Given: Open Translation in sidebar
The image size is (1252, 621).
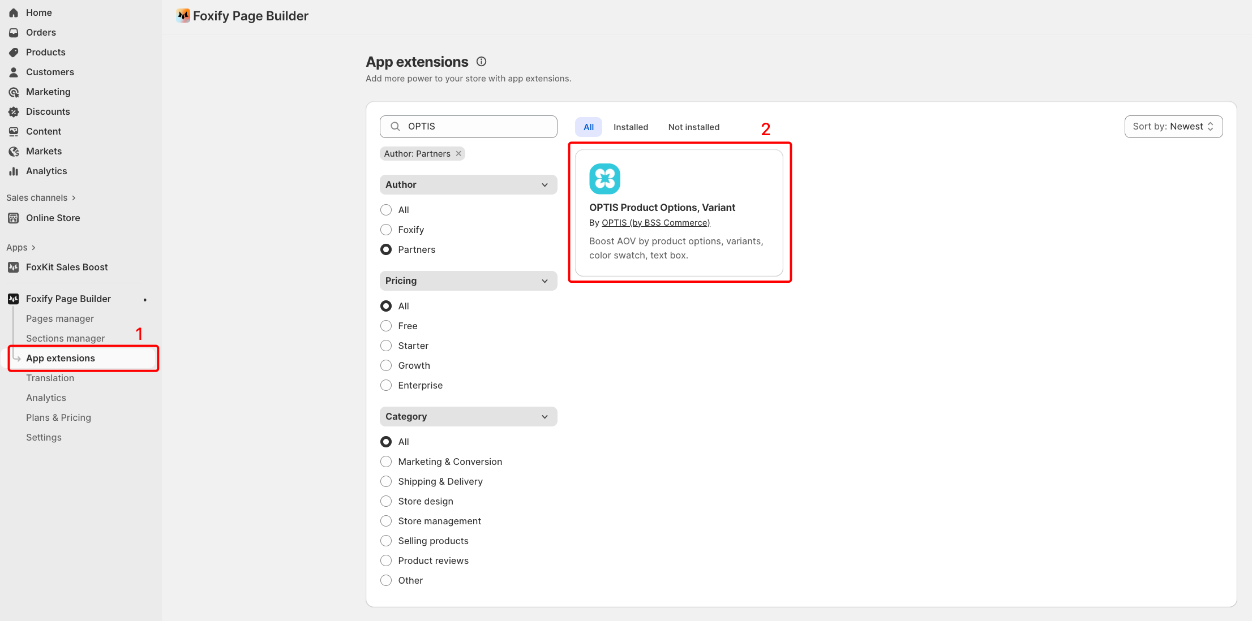Looking at the screenshot, I should 50,378.
